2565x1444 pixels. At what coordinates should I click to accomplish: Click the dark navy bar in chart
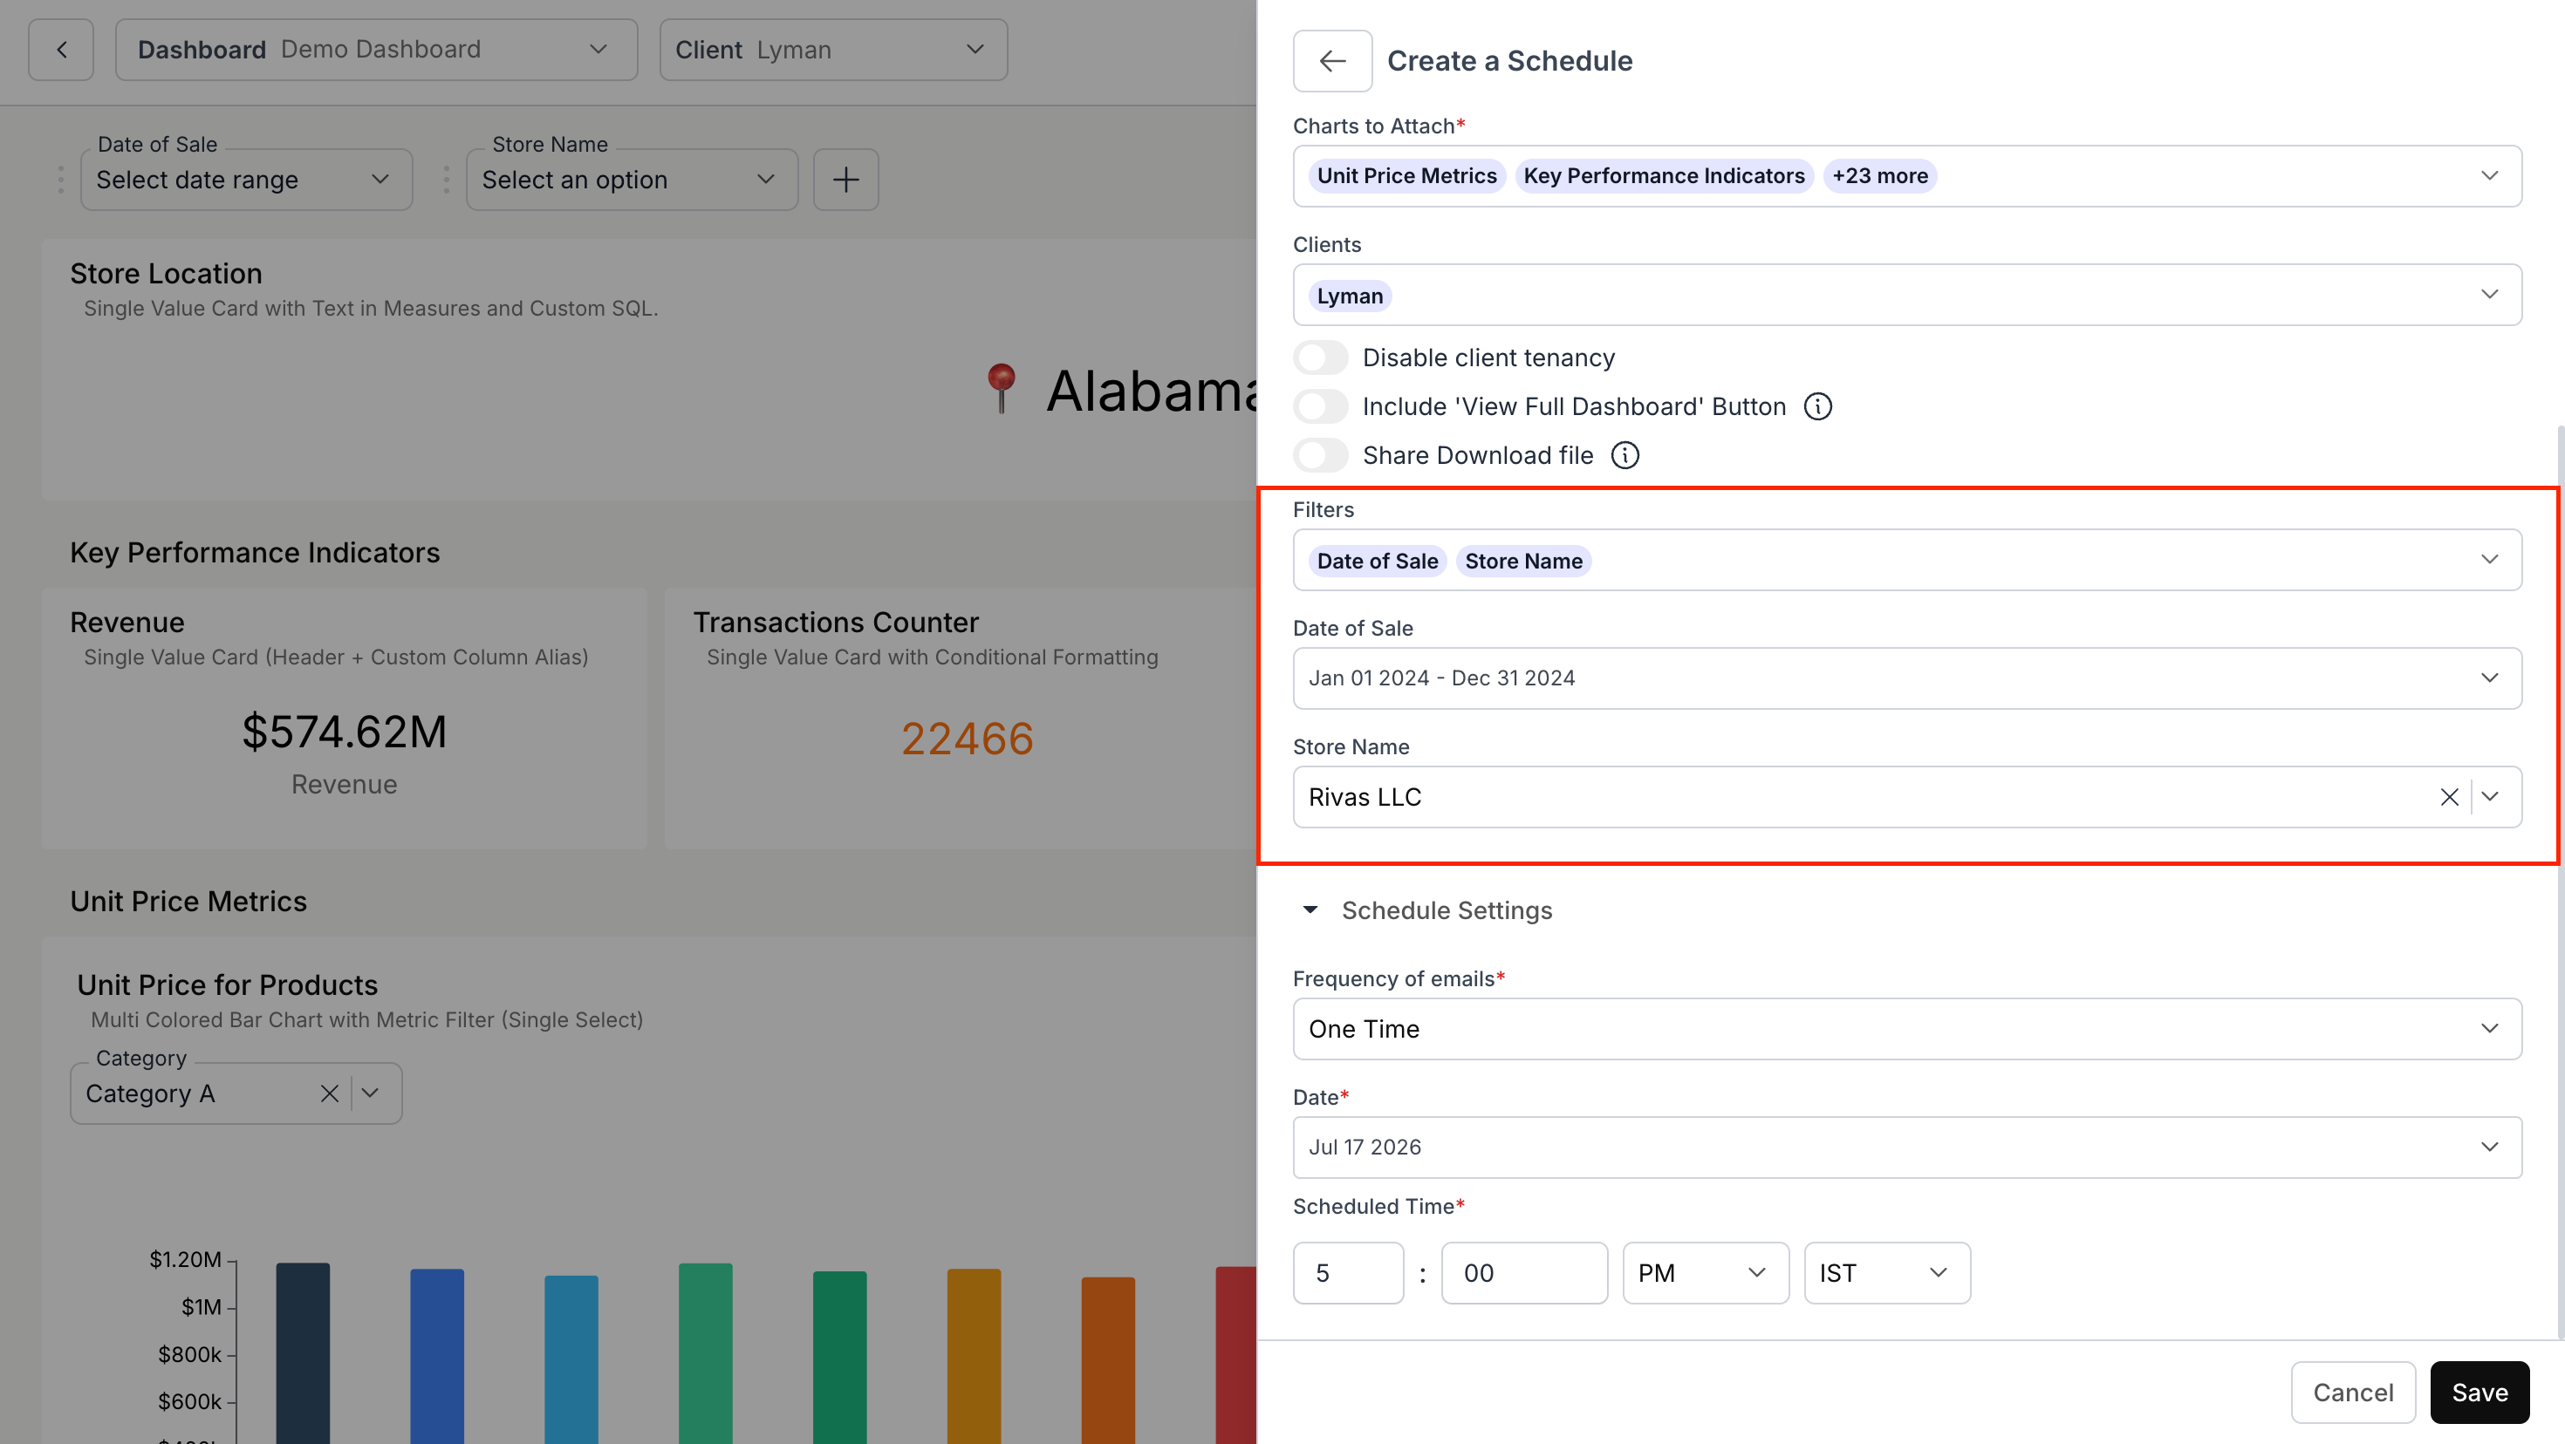(303, 1352)
